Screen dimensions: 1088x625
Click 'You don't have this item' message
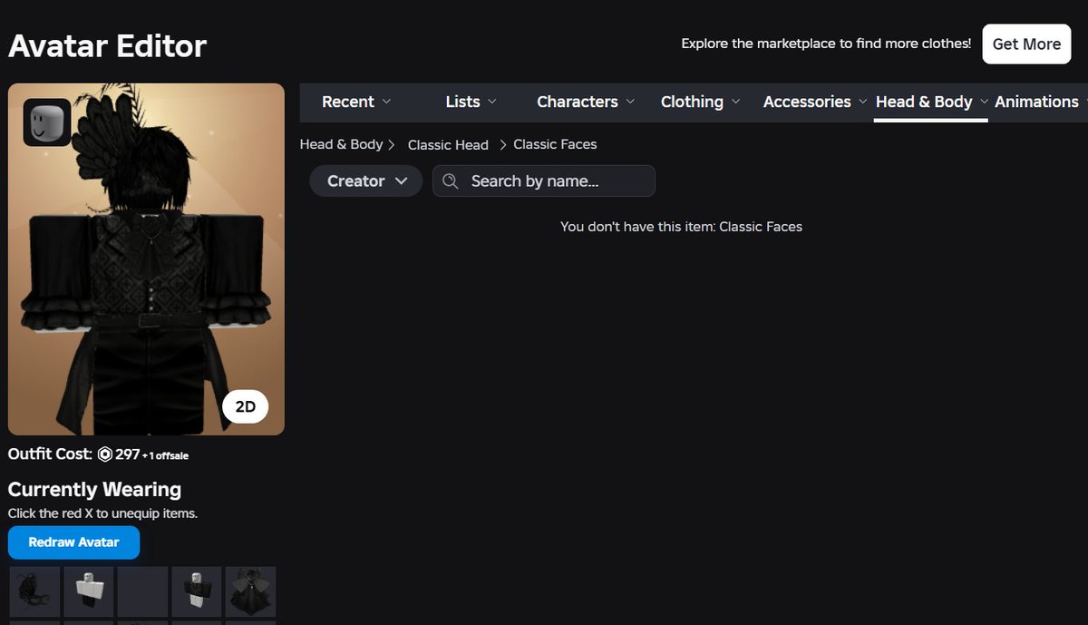coord(681,227)
